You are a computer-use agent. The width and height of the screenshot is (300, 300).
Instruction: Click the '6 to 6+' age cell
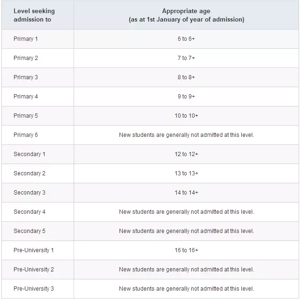(x=186, y=39)
